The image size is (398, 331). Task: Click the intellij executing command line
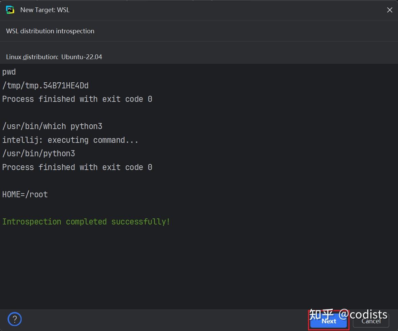pos(70,140)
